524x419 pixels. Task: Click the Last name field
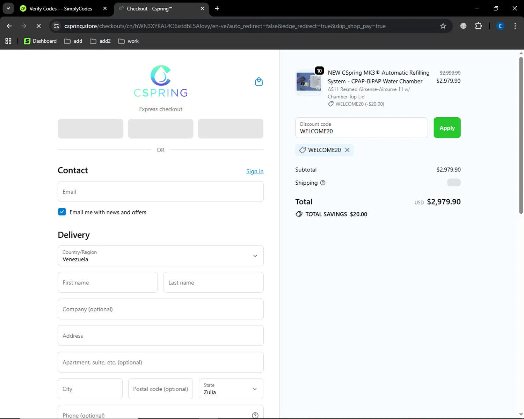coord(213,282)
